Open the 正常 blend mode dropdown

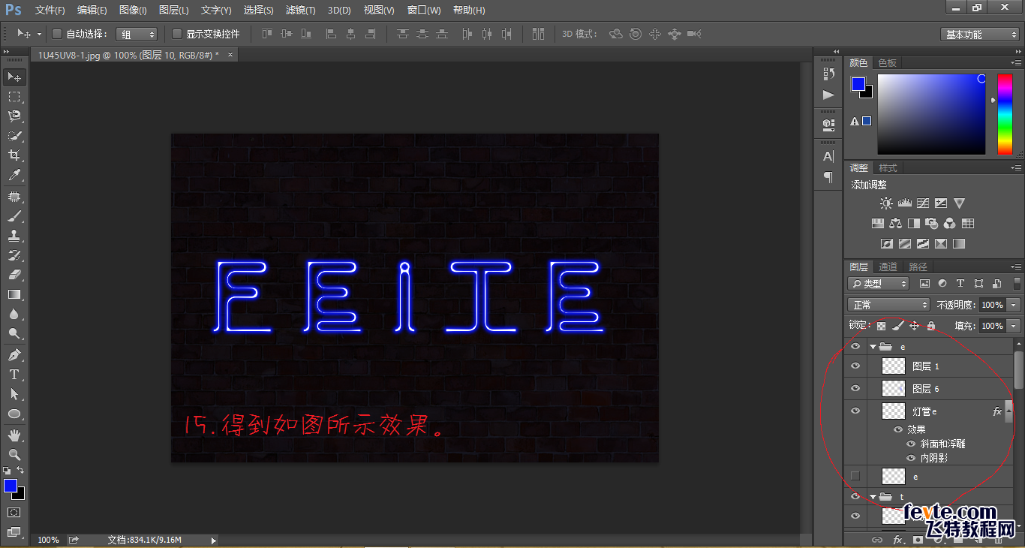pos(888,303)
